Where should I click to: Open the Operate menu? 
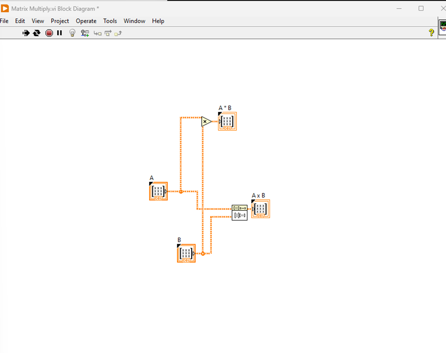point(86,21)
